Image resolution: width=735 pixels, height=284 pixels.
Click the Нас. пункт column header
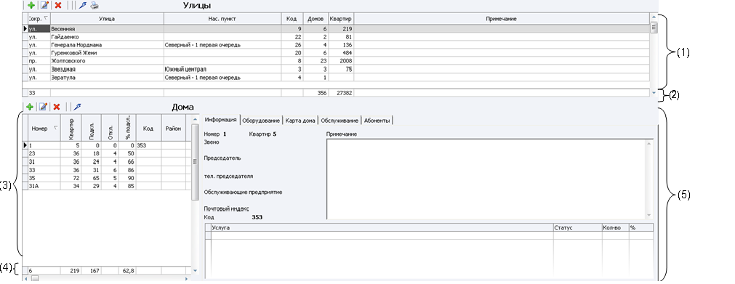pos(222,18)
